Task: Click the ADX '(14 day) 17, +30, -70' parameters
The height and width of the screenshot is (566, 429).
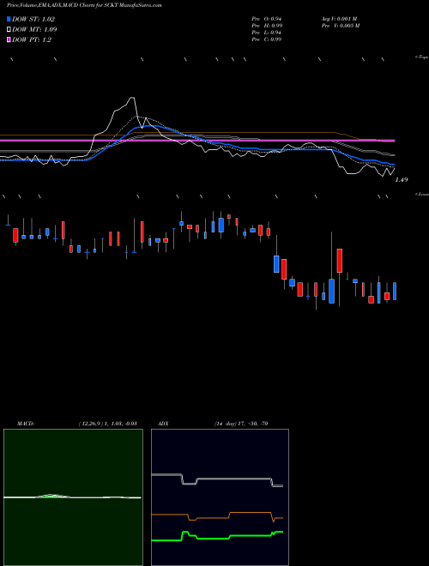Action: point(241,424)
